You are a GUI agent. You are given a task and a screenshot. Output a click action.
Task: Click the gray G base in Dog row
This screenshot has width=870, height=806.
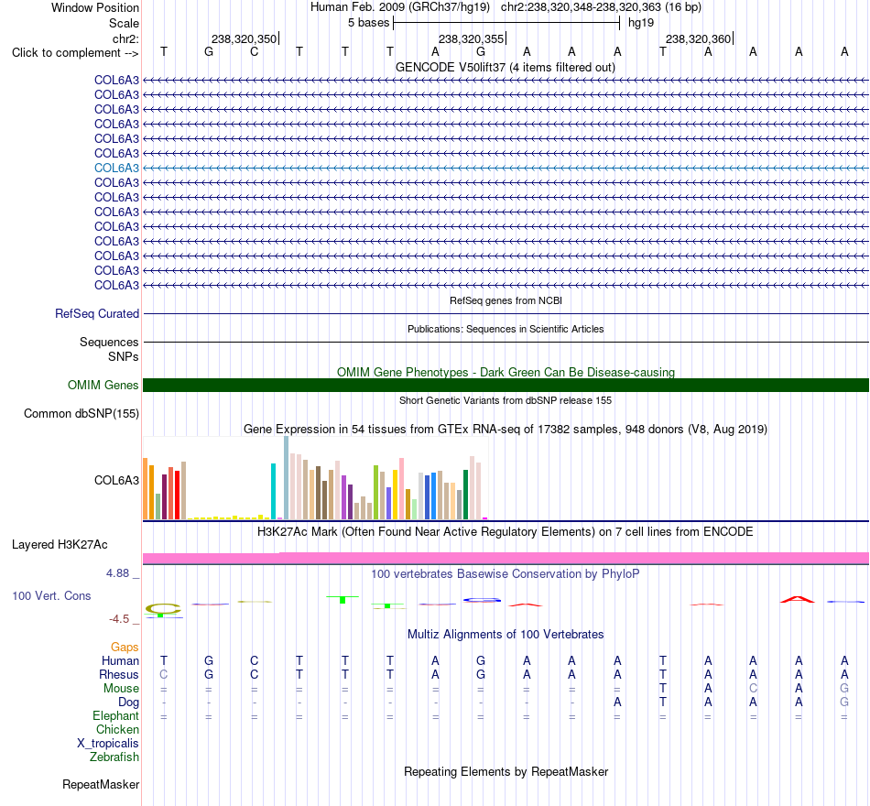click(844, 703)
